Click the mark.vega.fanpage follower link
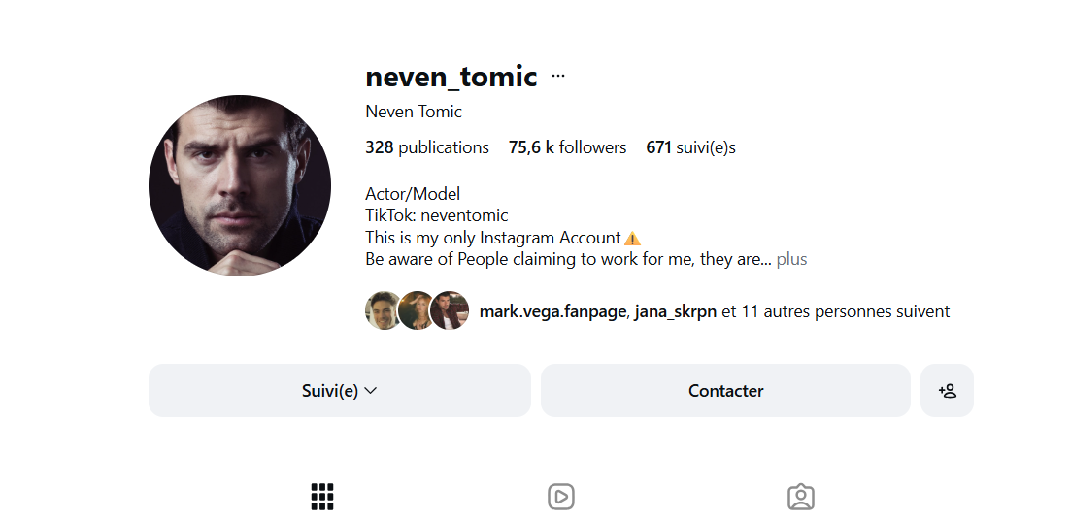Screen dimensions: 1070x519 552,311
